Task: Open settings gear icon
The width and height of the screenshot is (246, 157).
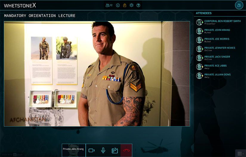Action: [x=131, y=5]
